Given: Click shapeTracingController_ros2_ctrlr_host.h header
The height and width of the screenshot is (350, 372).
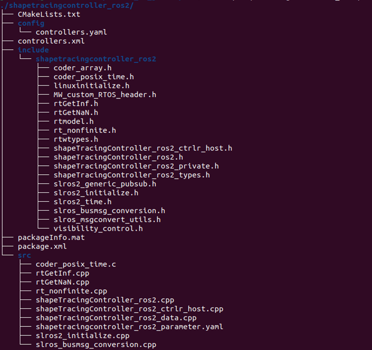Looking at the screenshot, I should pyautogui.click(x=142, y=148).
